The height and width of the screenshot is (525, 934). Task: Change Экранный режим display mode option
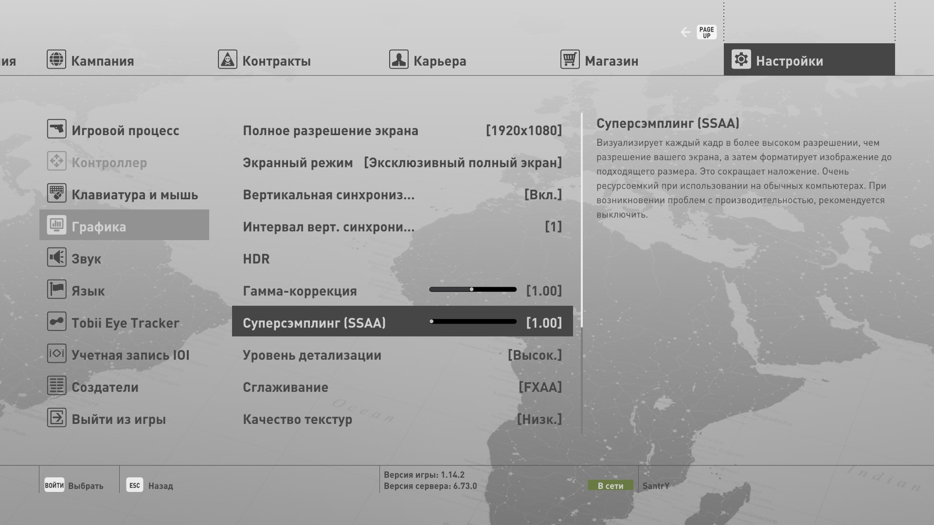tap(402, 162)
